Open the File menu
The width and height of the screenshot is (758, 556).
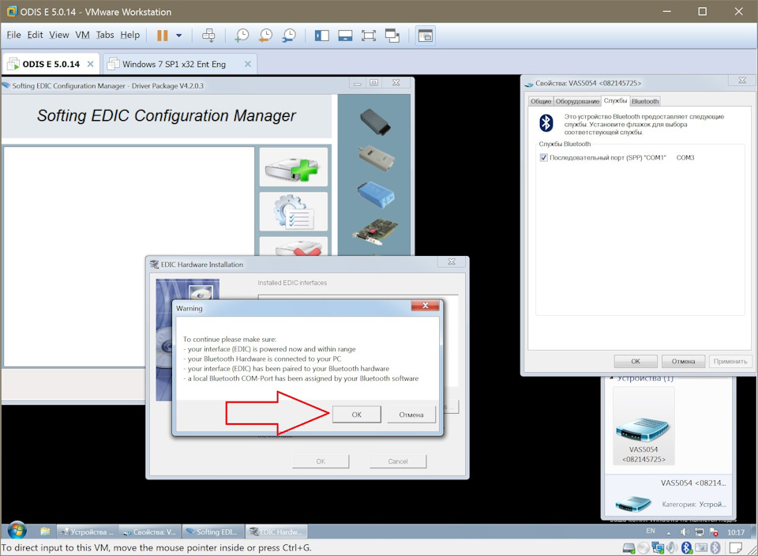tap(13, 35)
